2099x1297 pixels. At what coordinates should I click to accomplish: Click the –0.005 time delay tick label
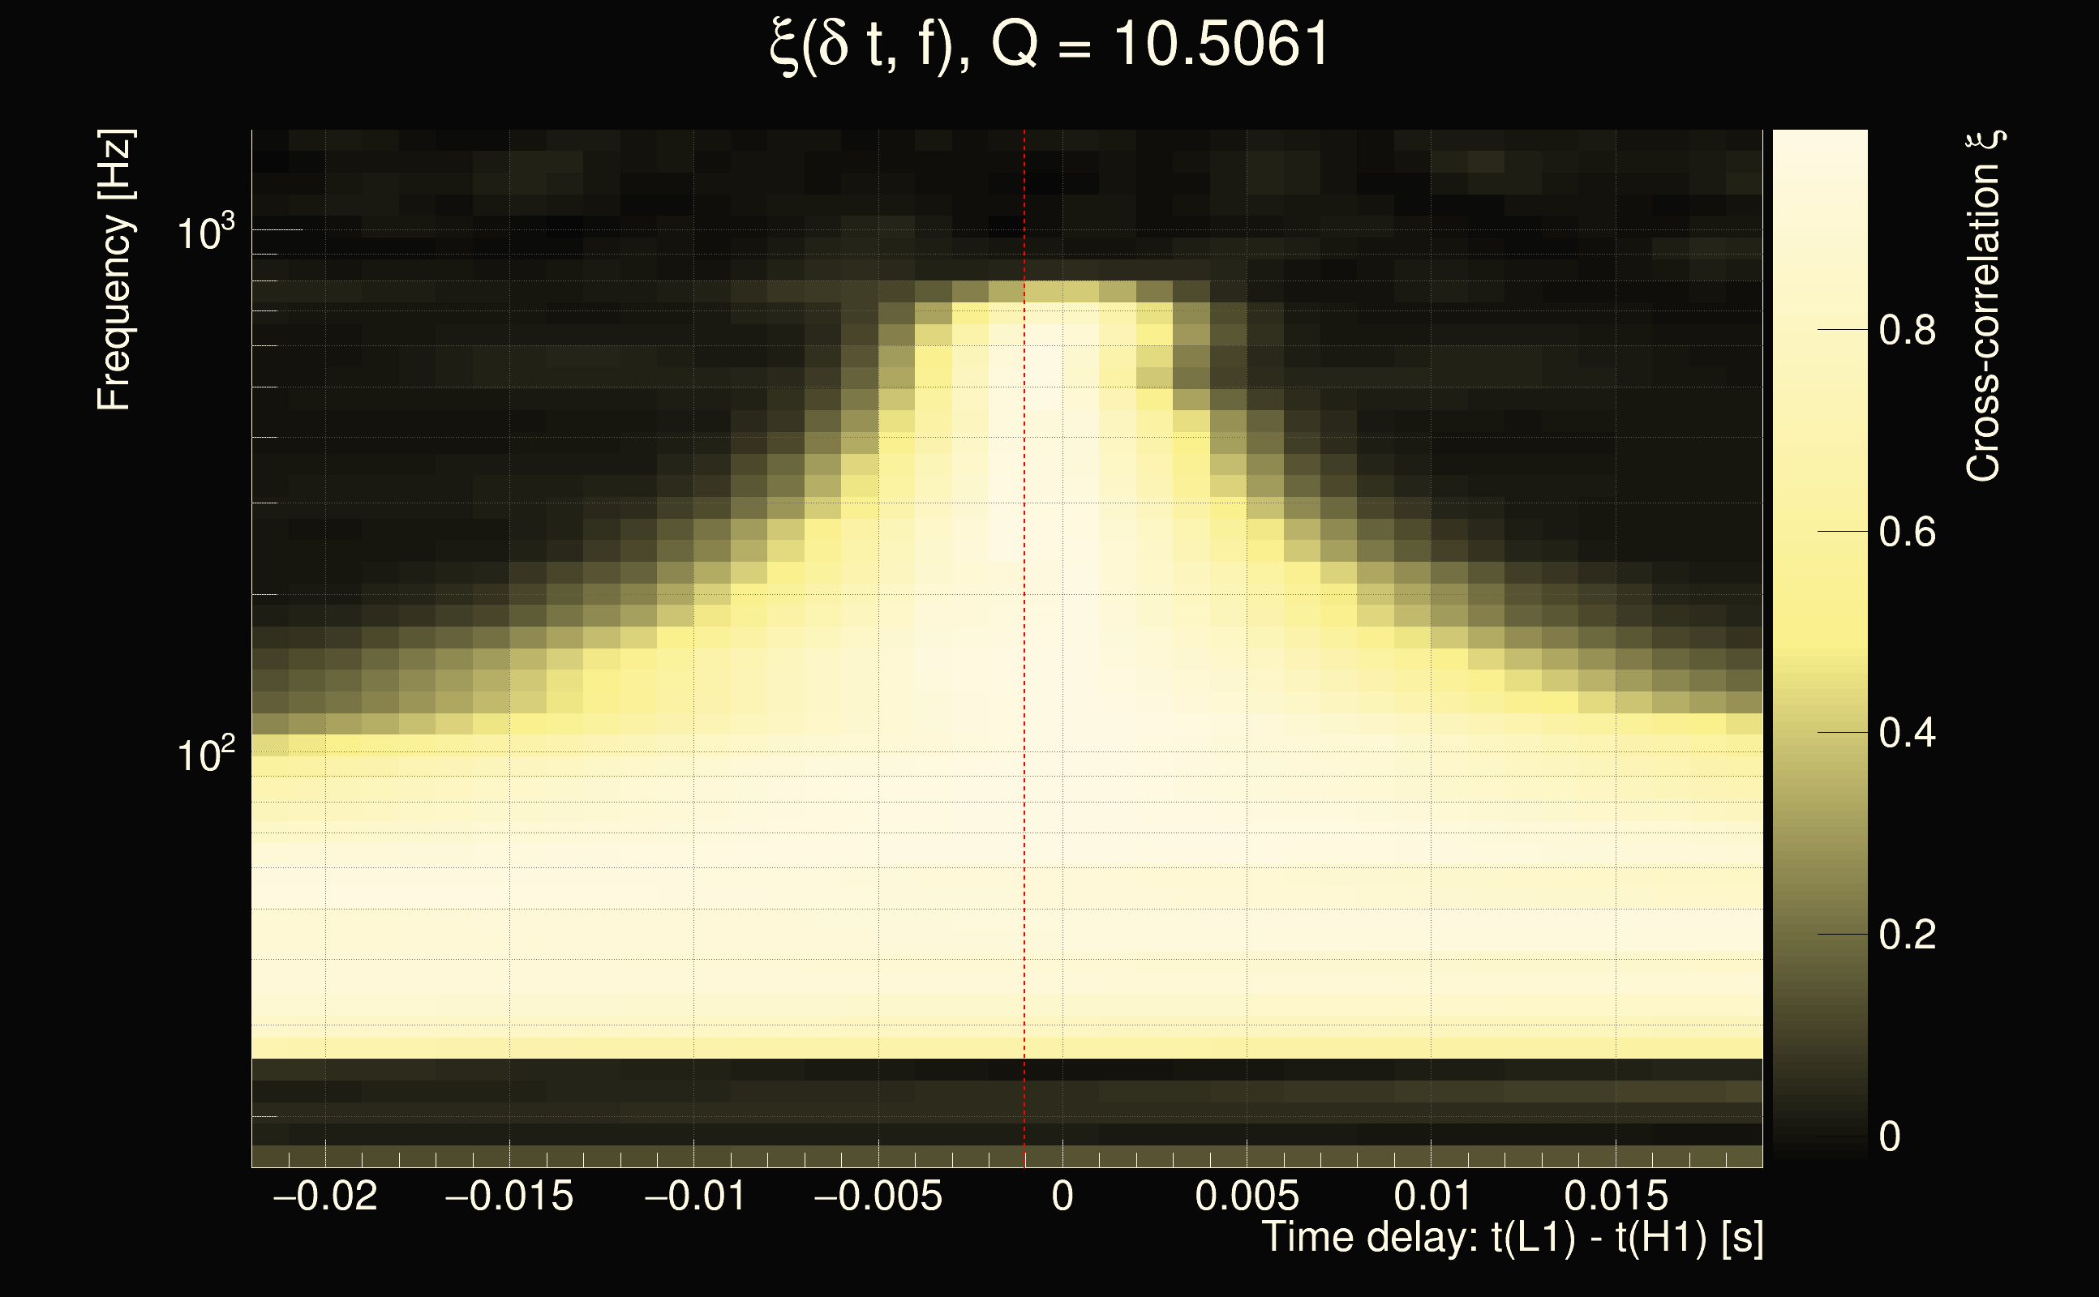click(878, 1196)
